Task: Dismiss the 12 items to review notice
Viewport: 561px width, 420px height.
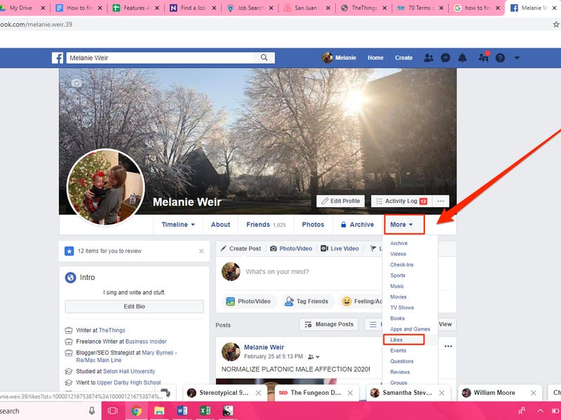Action: pyautogui.click(x=201, y=251)
